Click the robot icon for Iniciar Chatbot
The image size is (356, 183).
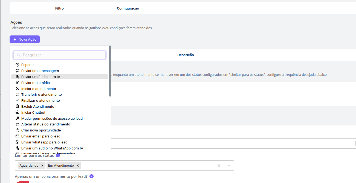(18, 112)
